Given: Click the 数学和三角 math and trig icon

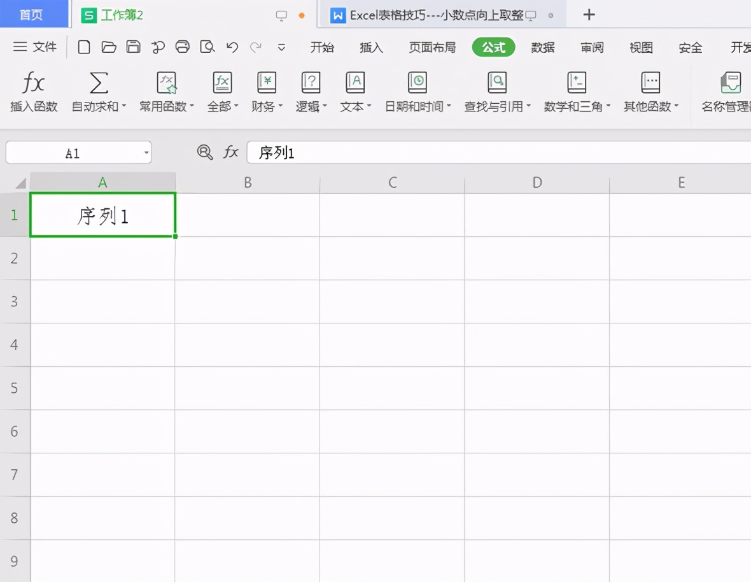Looking at the screenshot, I should [x=576, y=82].
